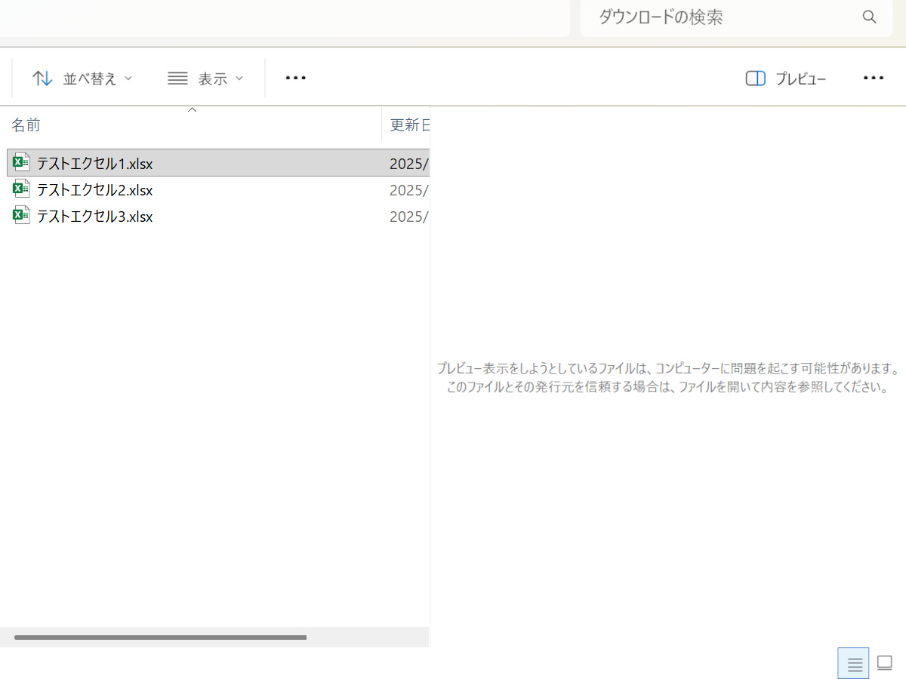Image resolution: width=906 pixels, height=679 pixels.
Task: Click the Excel icon for テストエクセル1.xlsx
Action: [x=21, y=162]
